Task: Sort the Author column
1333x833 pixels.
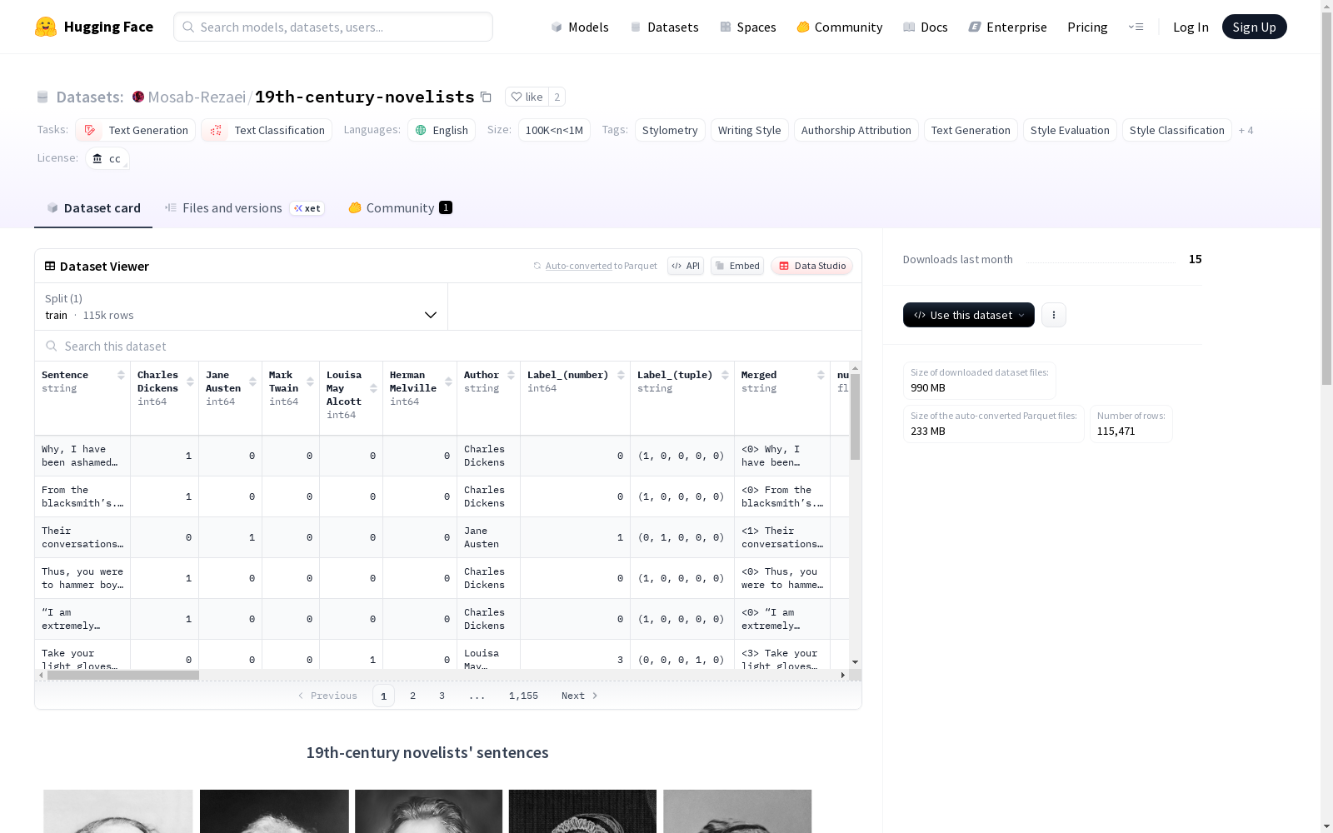Action: coord(511,375)
